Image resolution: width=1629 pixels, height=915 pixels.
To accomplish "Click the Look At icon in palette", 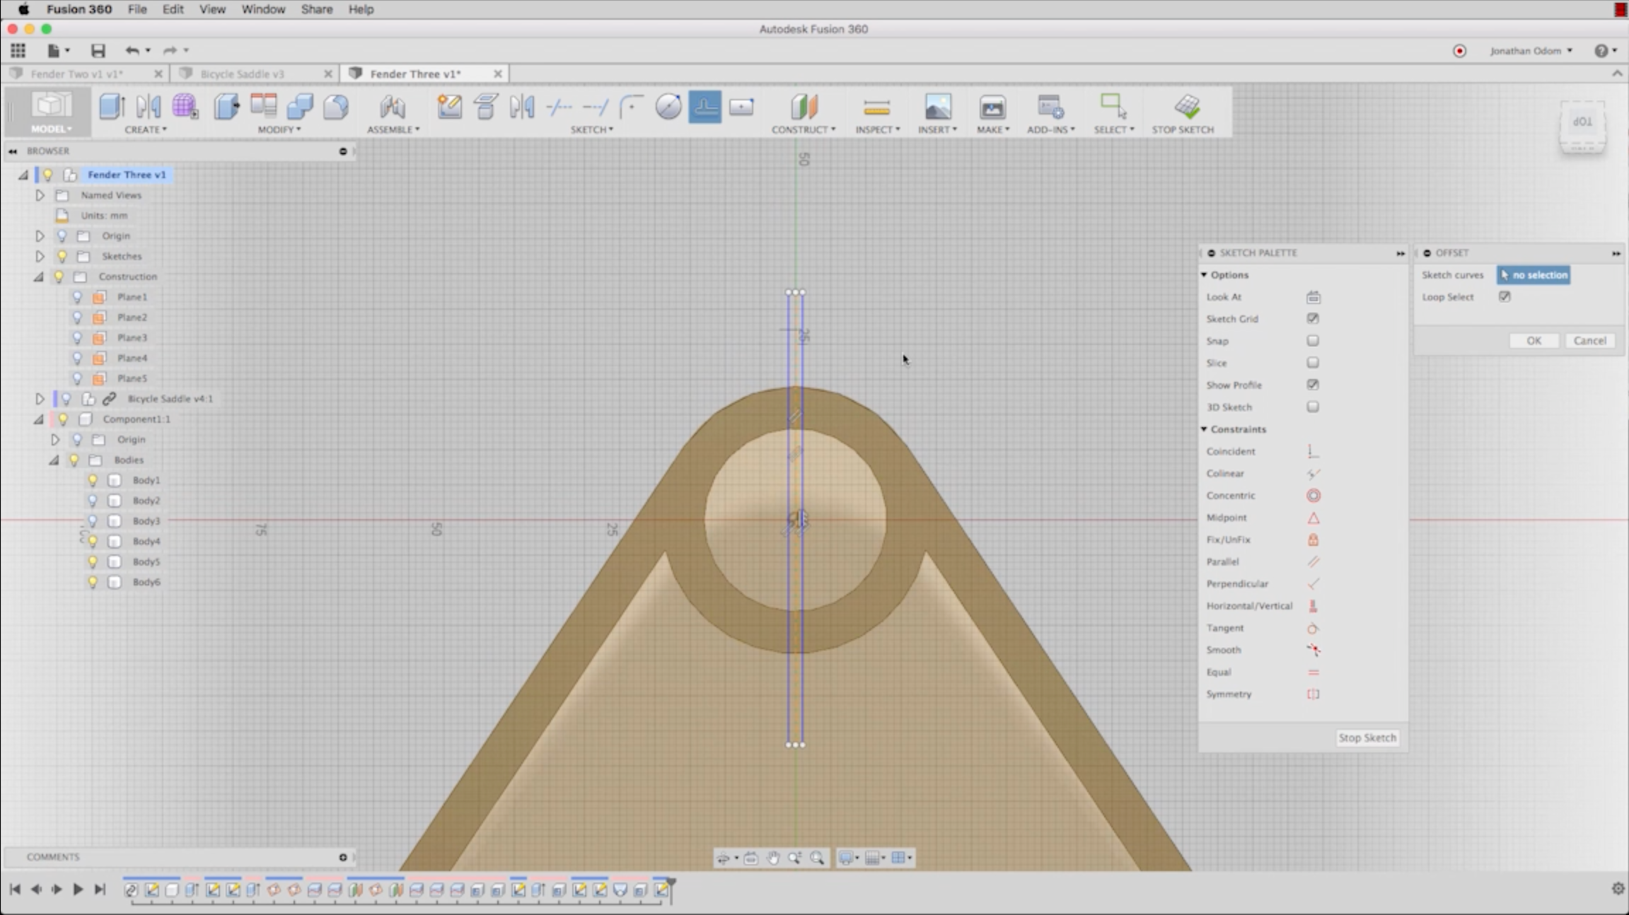I will tap(1313, 297).
